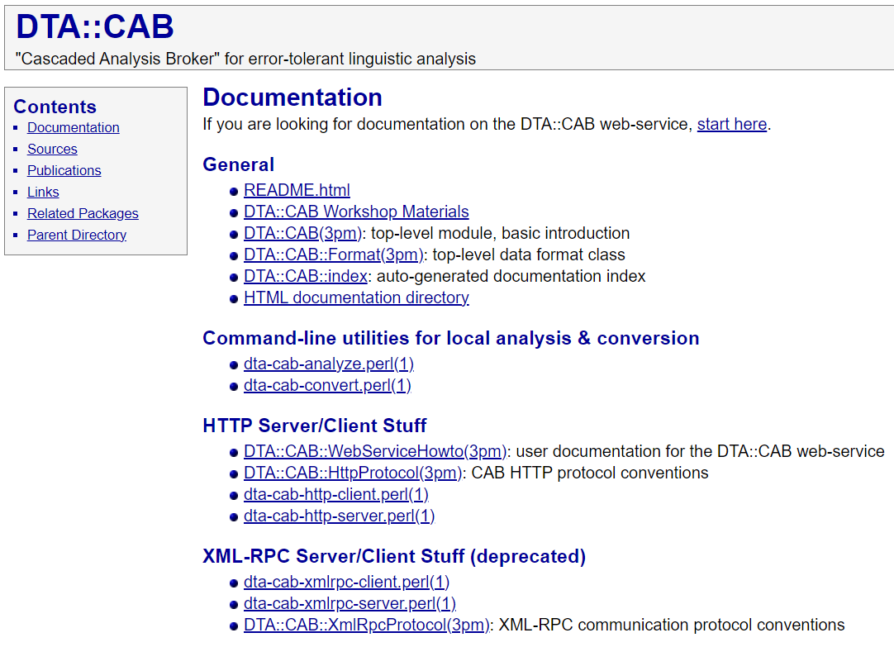This screenshot has width=894, height=647.
Task: Click 'auto-generated documentation index' description
Action: pyautogui.click(x=511, y=276)
